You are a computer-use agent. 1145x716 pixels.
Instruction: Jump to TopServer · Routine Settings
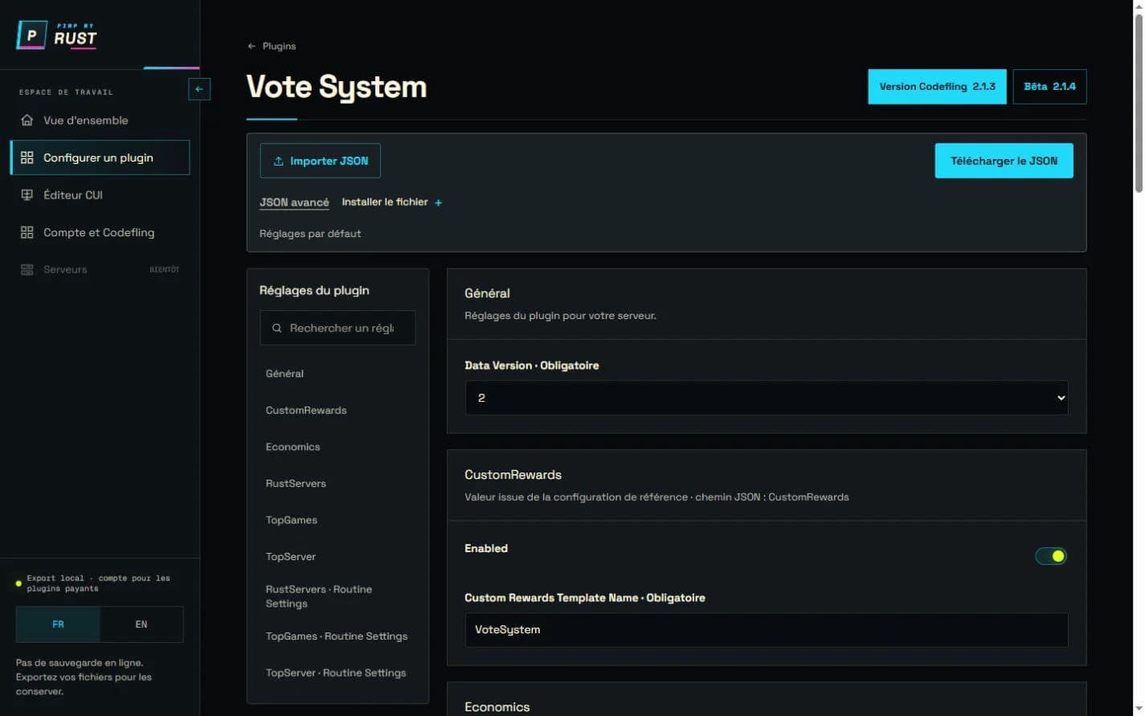click(336, 673)
